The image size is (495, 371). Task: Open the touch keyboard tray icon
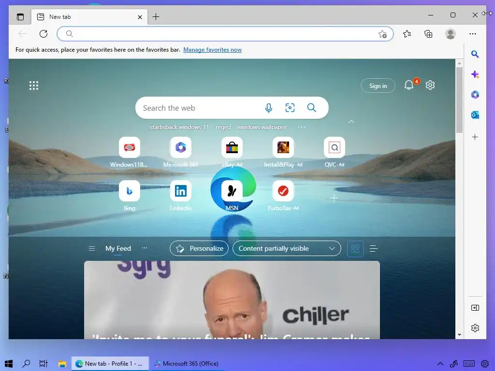[469, 364]
